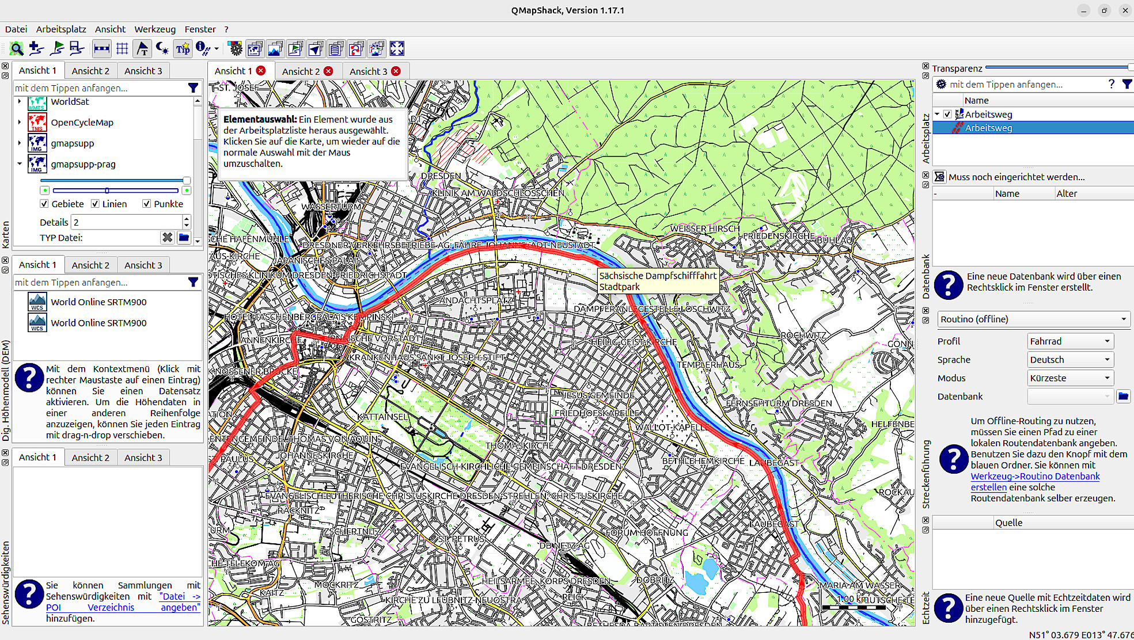
Task: Click blue folder next to Datenbank
Action: [x=1123, y=396]
